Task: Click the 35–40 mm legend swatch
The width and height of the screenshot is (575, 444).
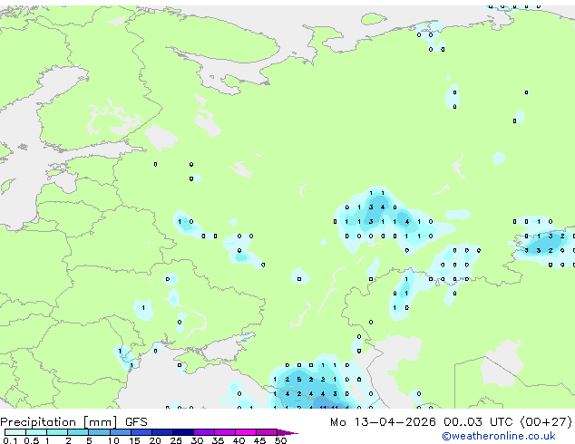Action: [225, 432]
